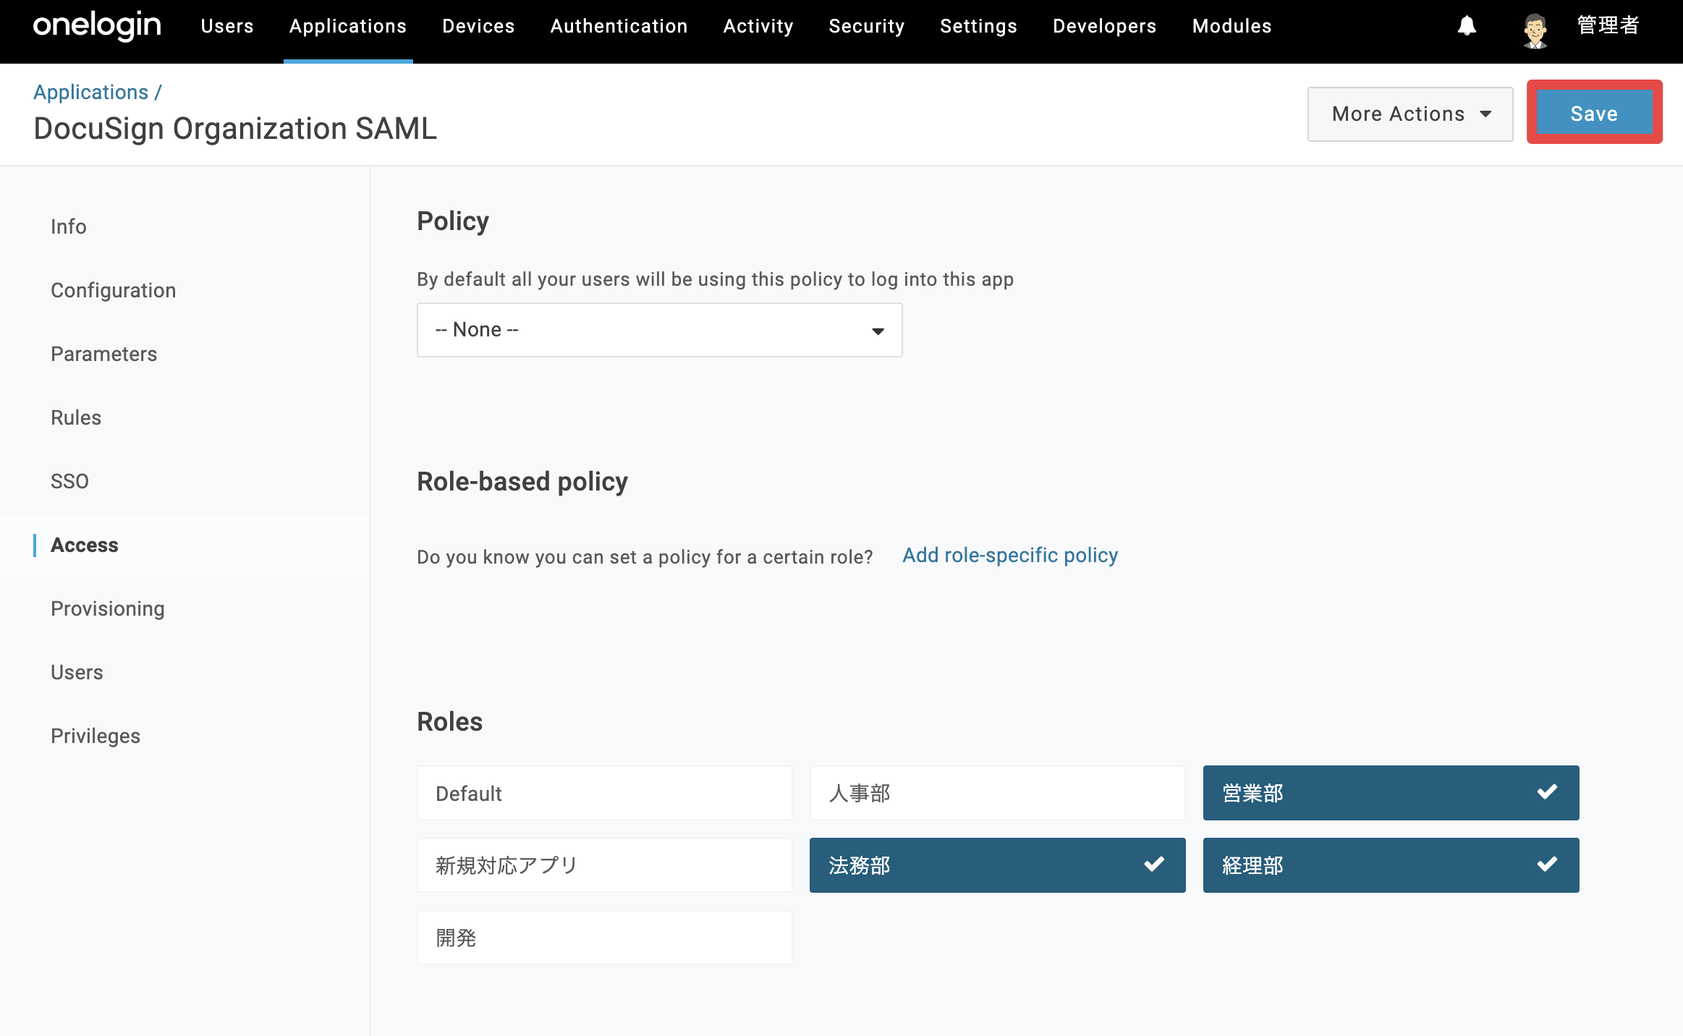
Task: Switch to the Privileges tab
Action: [96, 736]
